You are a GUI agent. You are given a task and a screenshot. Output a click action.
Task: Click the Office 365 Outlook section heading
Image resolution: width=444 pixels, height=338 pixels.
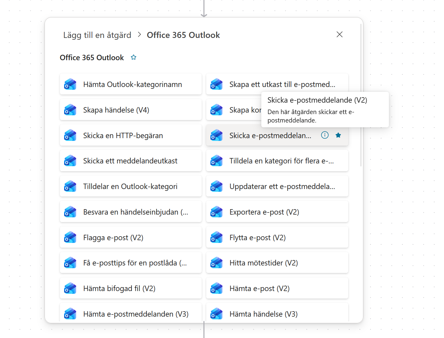(x=92, y=57)
